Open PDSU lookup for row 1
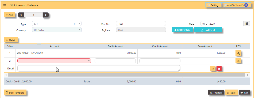Viewport: 255px width, 102px height. click(x=238, y=53)
